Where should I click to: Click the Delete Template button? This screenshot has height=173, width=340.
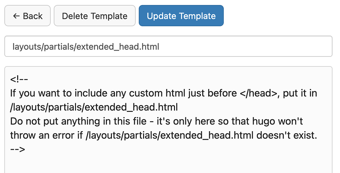[95, 16]
